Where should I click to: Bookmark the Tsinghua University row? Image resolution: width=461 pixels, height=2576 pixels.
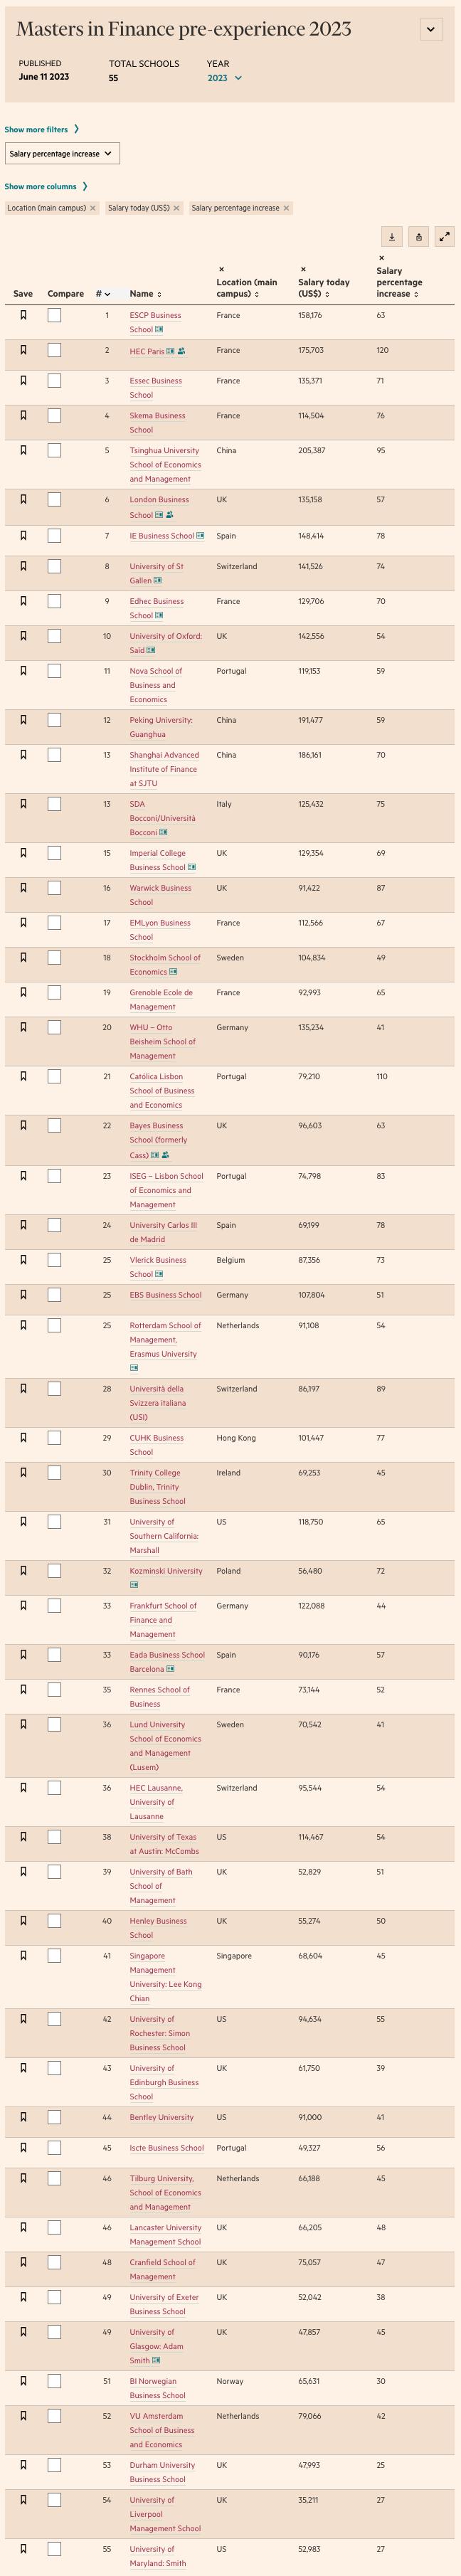point(23,450)
